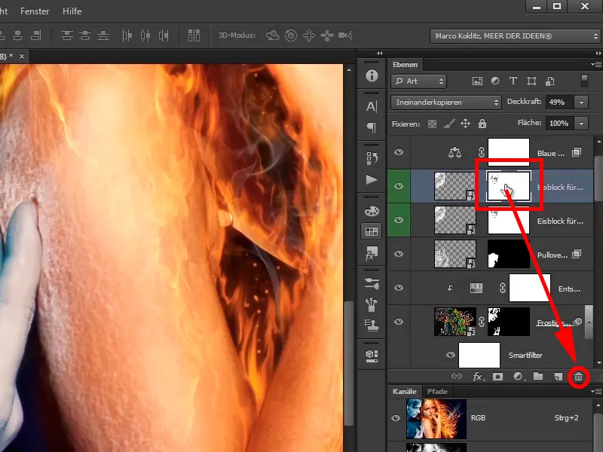The height and width of the screenshot is (452, 603).
Task: Open the Styles fx panel icon
Action: (372, 253)
